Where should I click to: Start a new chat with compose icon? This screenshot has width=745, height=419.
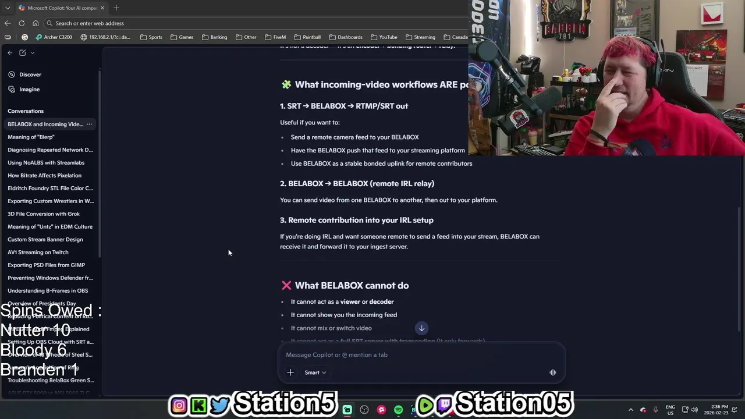click(22, 52)
